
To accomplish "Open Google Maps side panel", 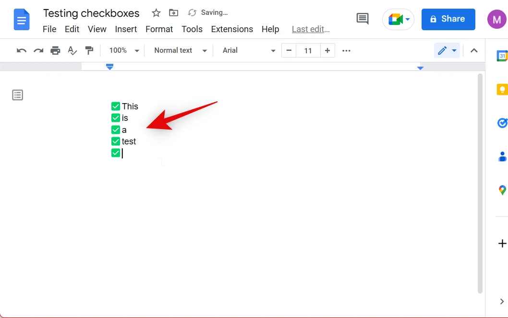I will [x=502, y=190].
